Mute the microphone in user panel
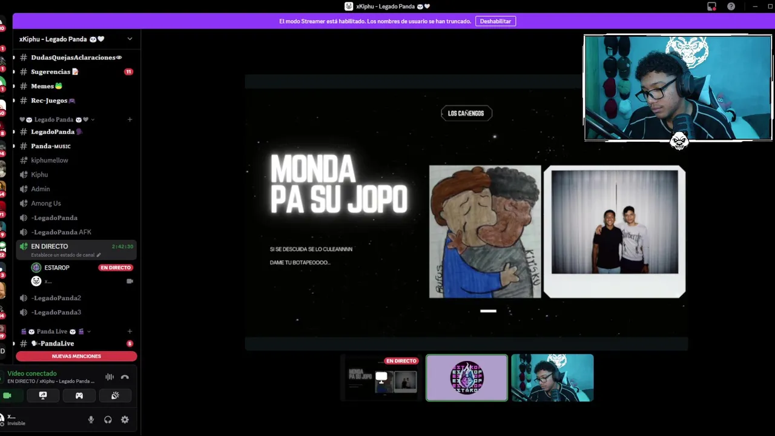This screenshot has height=436, width=775. pyautogui.click(x=91, y=420)
